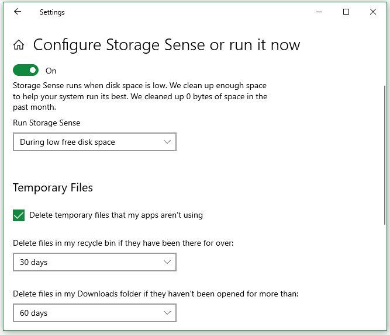Click the "Delete temporary files that my apps aren't using" label

coord(116,215)
